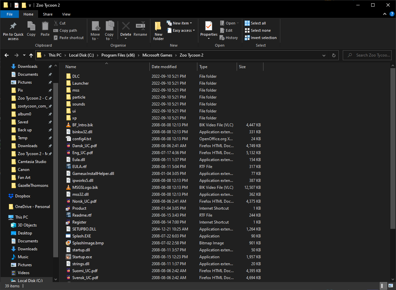Click the Search Zoo Tycoon 2 box
Viewport: 396px width, 290px height.
pyautogui.click(x=367, y=55)
